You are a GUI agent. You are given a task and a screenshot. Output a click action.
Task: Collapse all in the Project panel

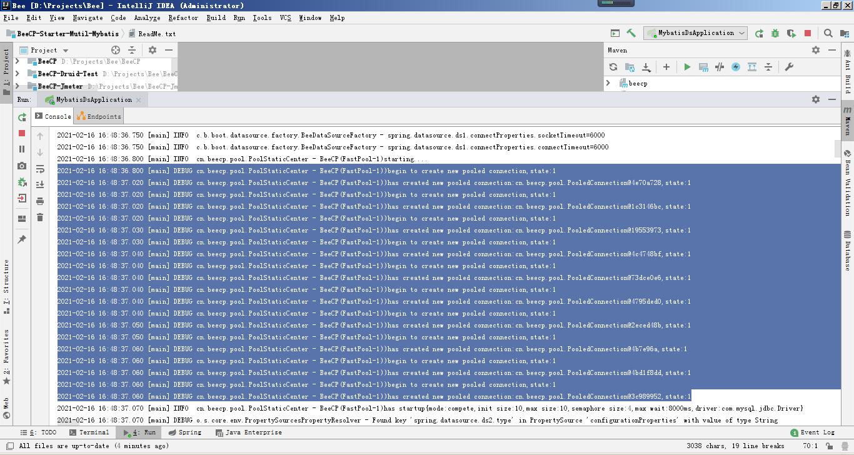tap(132, 50)
